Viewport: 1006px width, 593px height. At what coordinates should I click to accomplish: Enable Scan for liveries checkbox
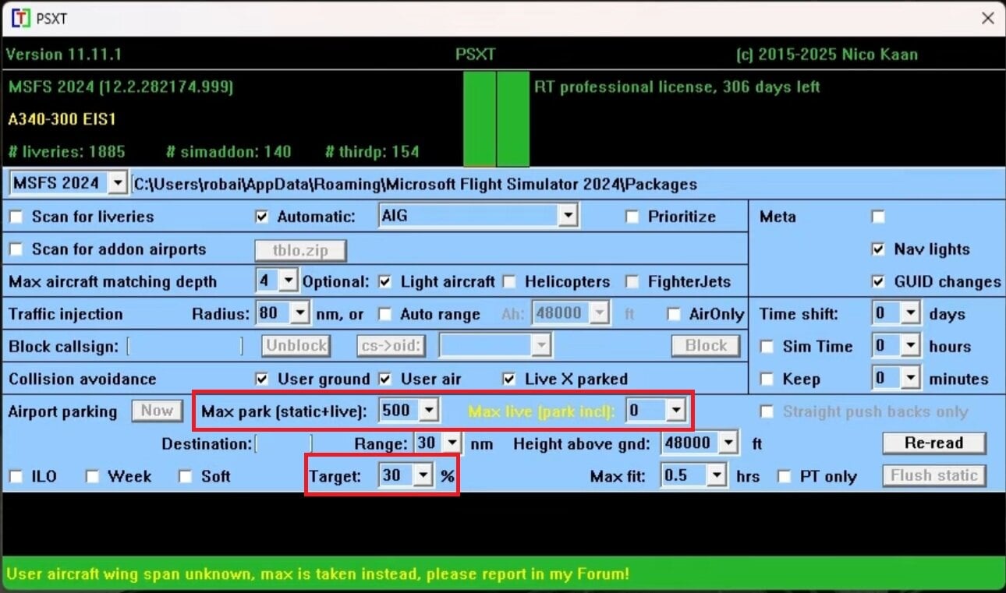16,217
